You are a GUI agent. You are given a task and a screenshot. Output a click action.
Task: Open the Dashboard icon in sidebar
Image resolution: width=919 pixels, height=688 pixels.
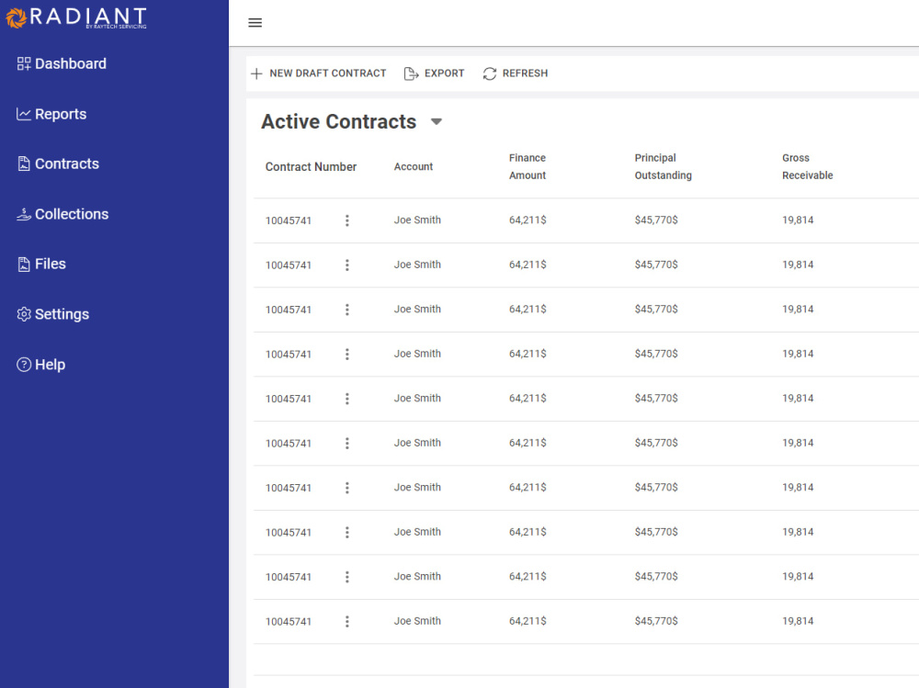point(24,64)
